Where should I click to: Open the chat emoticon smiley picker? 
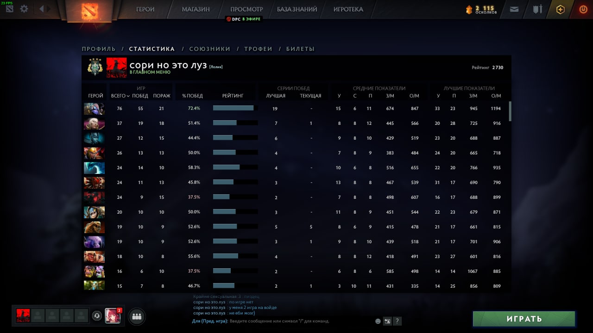pos(378,321)
